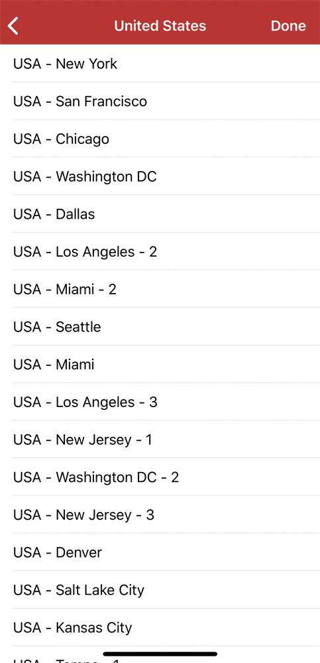Viewport: 320px width, 663px height.
Task: Choose USA - Kansas City location
Action: point(160,627)
